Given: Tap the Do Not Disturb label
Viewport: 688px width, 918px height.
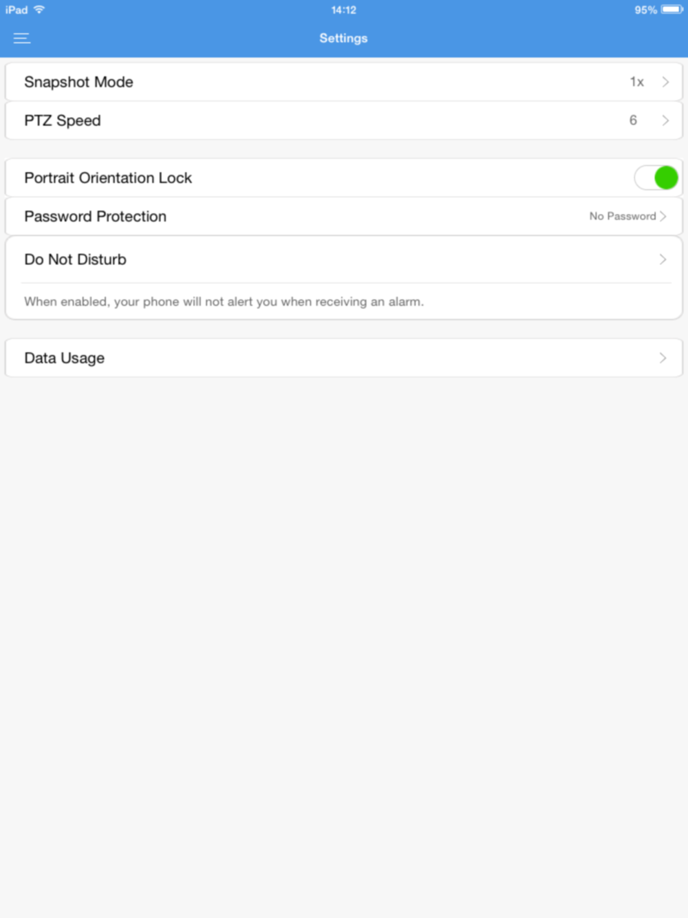Looking at the screenshot, I should pos(75,259).
